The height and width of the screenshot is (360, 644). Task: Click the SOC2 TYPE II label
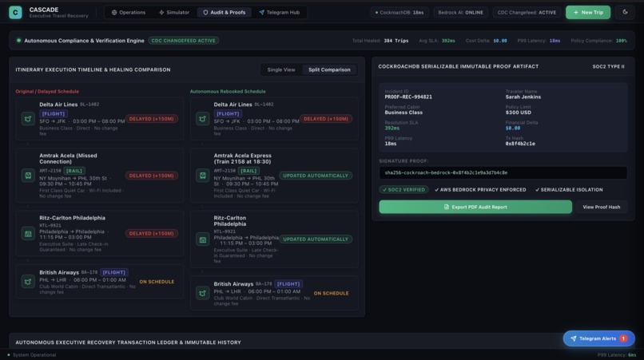click(x=608, y=66)
